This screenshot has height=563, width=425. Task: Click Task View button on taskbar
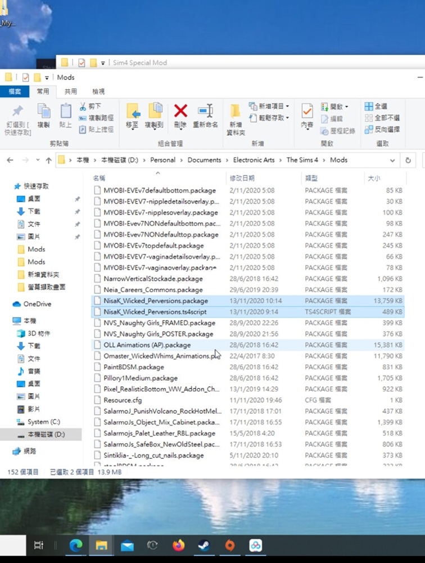[39, 546]
